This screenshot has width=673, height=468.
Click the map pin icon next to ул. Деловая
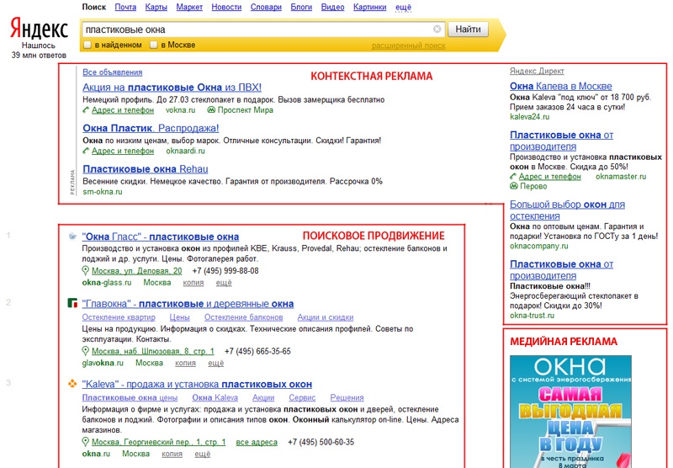pos(86,271)
